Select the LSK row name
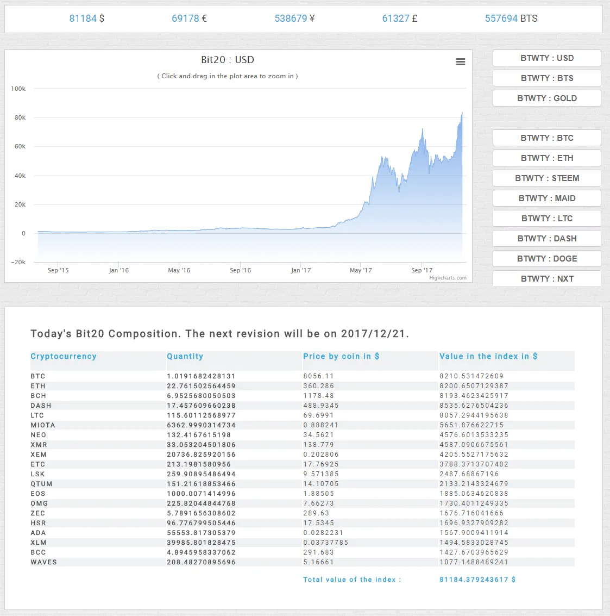This screenshot has height=616, width=610. 37,474
